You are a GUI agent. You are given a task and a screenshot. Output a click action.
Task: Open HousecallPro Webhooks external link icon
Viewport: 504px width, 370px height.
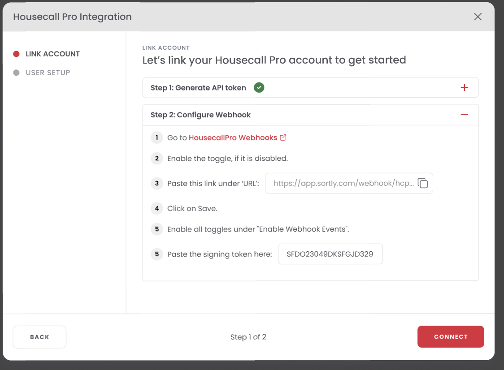pyautogui.click(x=283, y=138)
